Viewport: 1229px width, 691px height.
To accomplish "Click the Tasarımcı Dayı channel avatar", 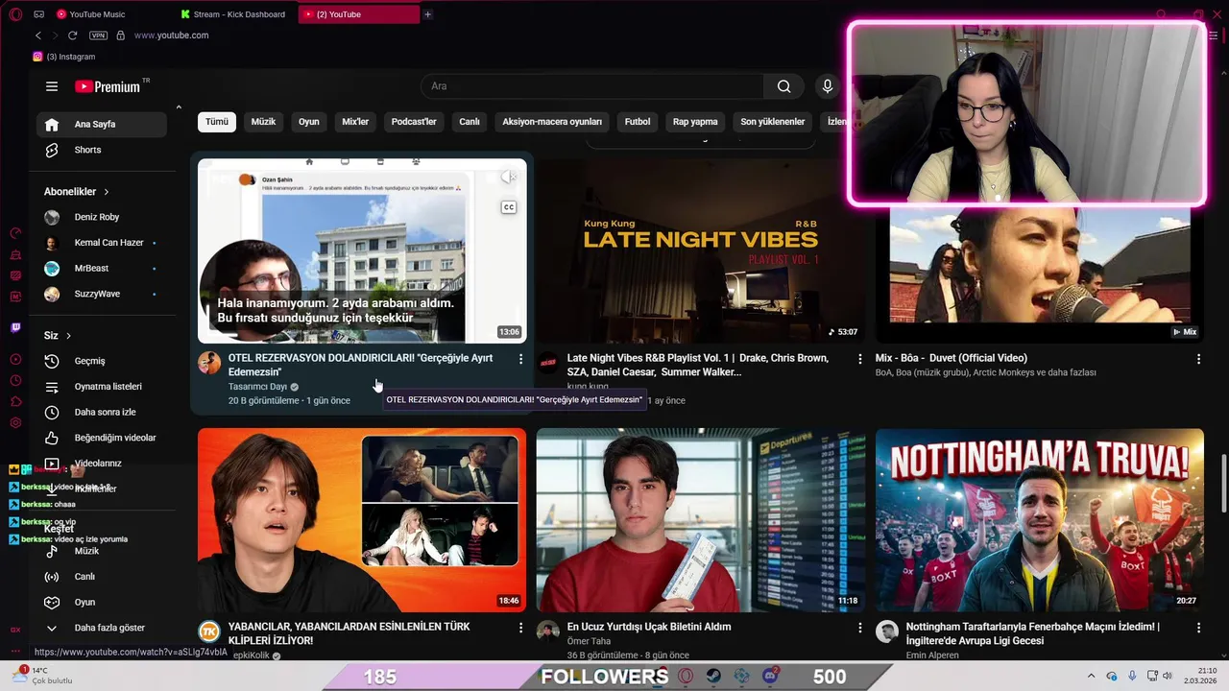I will (209, 363).
